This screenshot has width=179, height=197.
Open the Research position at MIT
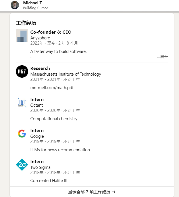(40, 68)
